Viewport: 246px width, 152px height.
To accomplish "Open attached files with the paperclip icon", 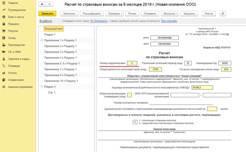I will pyautogui.click(x=223, y=13).
